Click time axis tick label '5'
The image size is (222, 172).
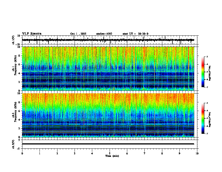coord(110,153)
